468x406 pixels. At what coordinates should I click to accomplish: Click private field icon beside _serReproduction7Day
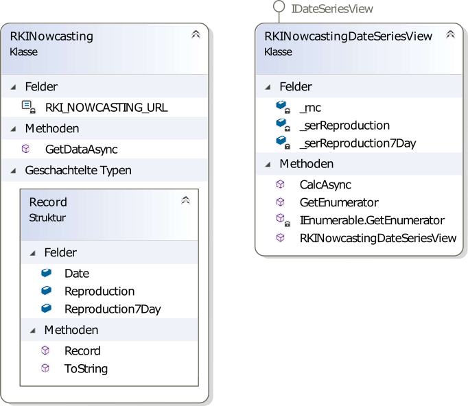coord(283,143)
